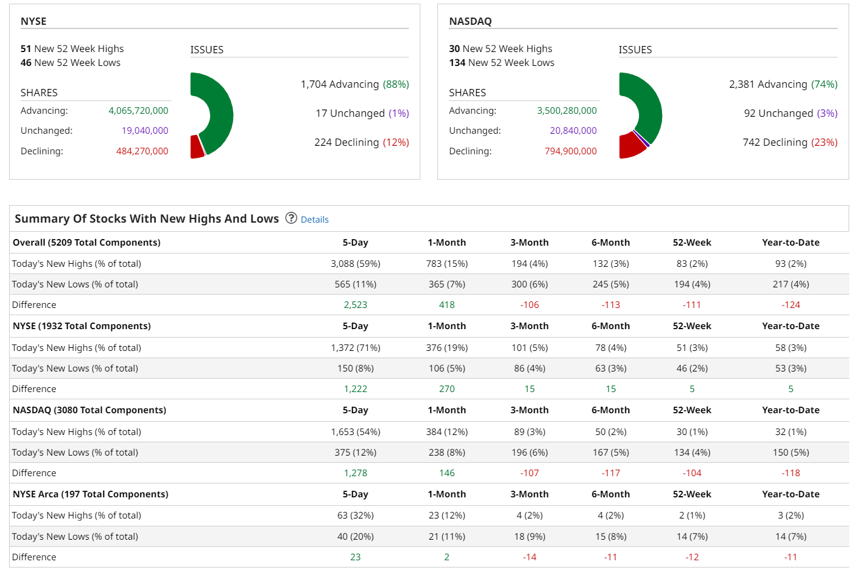This screenshot has width=868, height=576.
Task: Open the Details link
Action: [314, 220]
